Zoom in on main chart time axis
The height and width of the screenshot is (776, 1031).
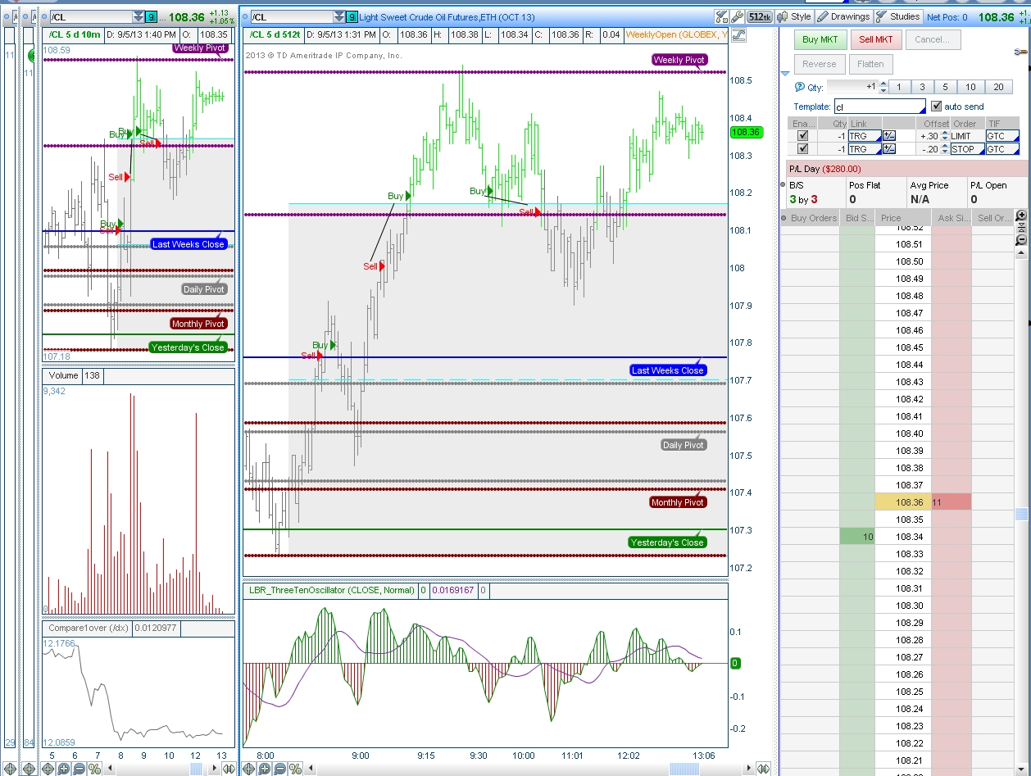[266, 769]
